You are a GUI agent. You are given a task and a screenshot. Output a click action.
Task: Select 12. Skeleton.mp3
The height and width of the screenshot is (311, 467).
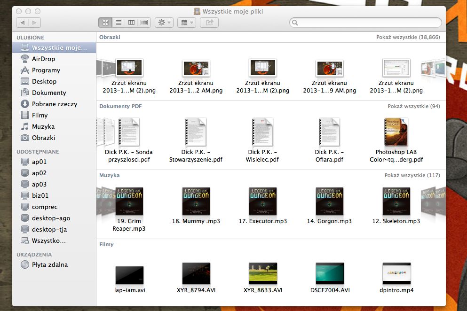[396, 206]
